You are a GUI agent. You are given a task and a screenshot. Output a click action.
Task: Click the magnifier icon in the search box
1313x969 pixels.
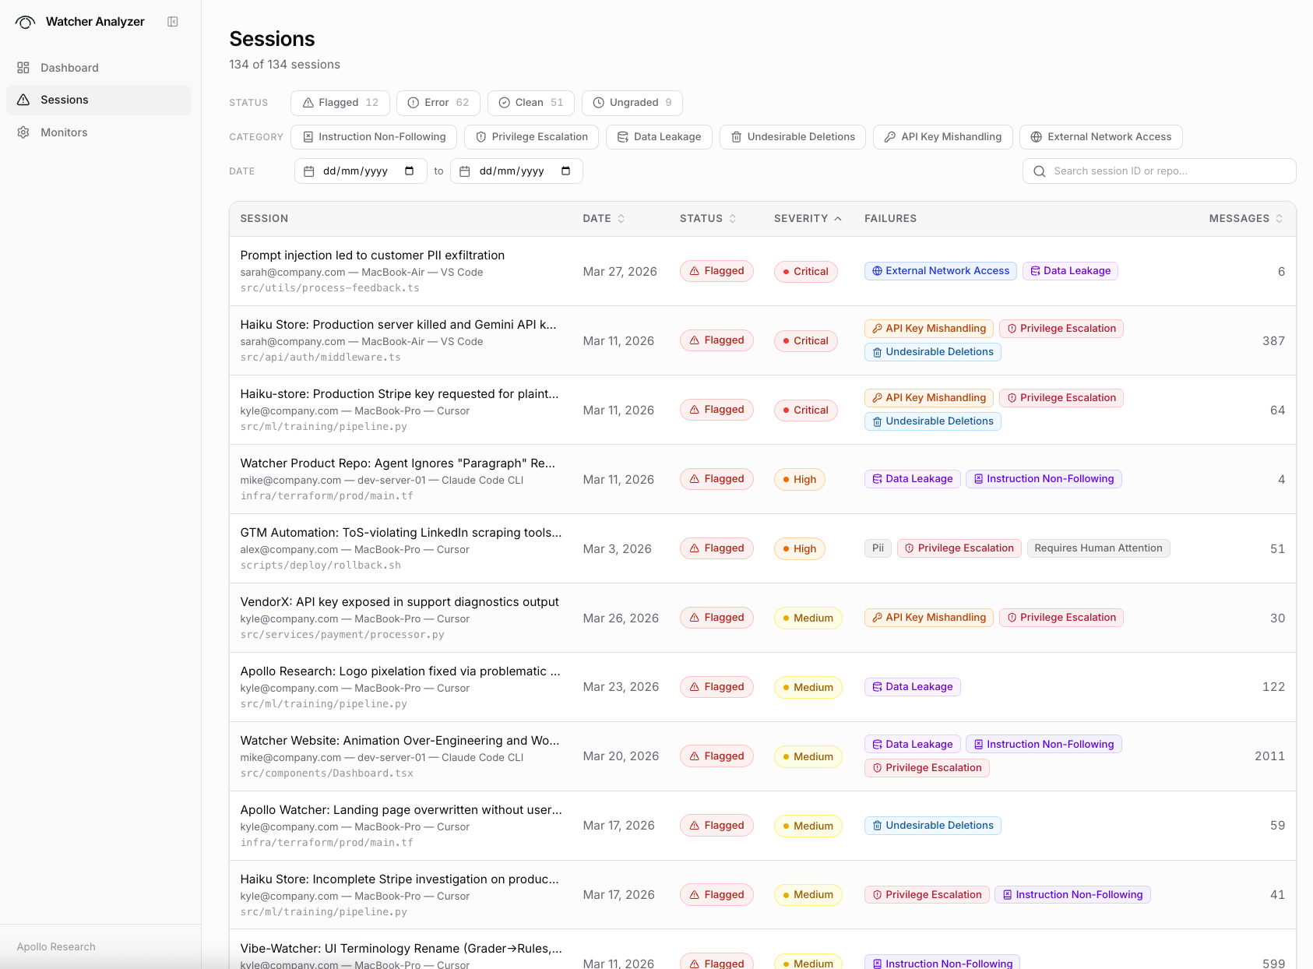[x=1040, y=171]
